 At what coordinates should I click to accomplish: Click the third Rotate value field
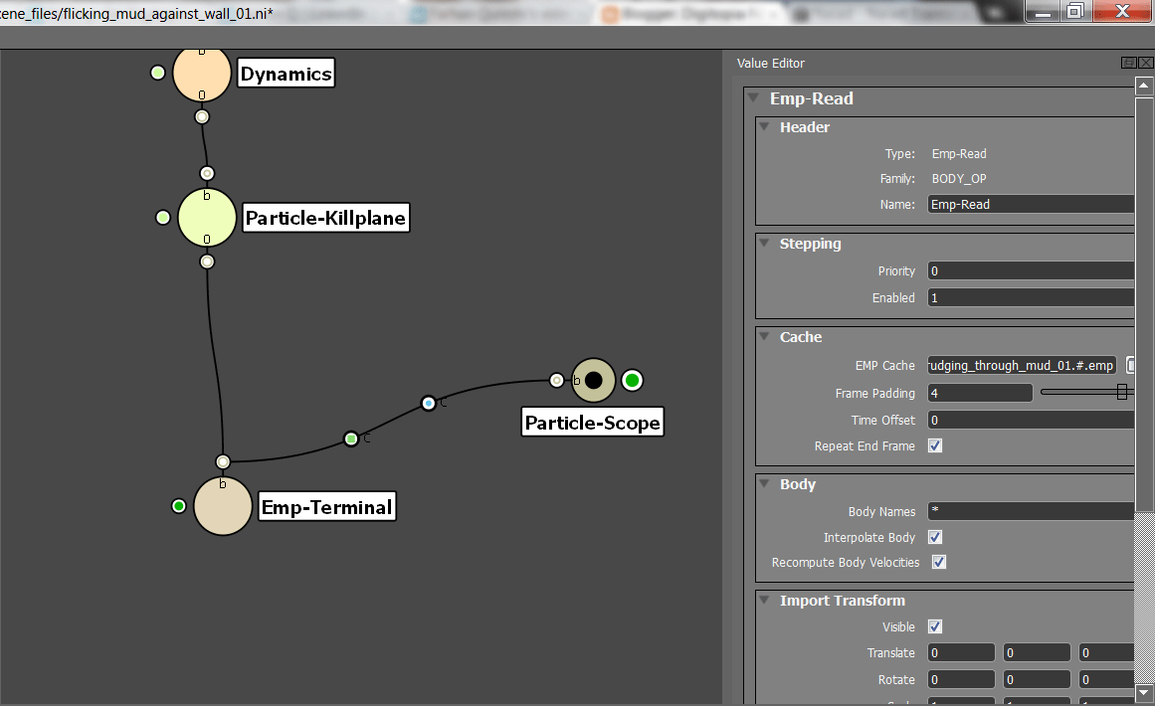pos(1106,679)
